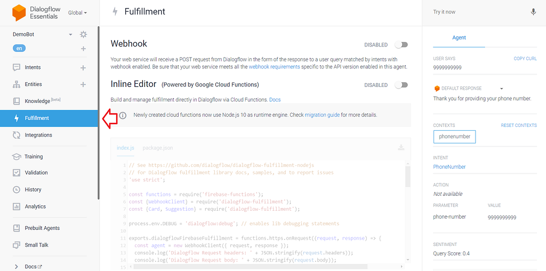Click the Intents speech bubble icon
The height and width of the screenshot is (271, 546).
point(17,68)
